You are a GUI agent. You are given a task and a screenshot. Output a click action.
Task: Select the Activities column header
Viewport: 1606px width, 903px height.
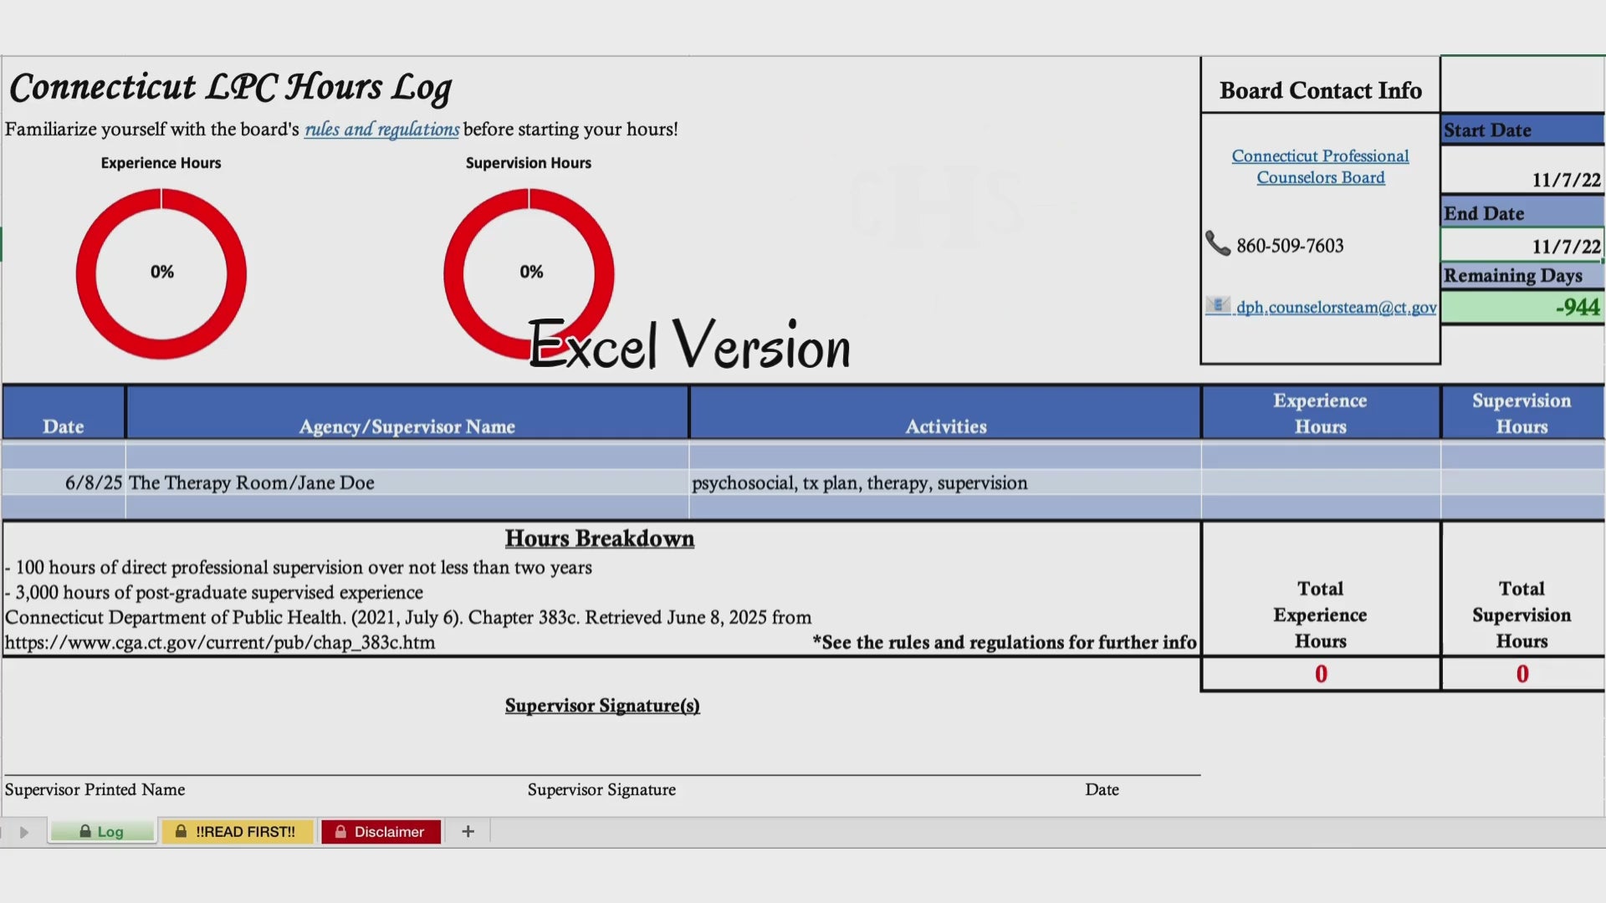click(946, 412)
